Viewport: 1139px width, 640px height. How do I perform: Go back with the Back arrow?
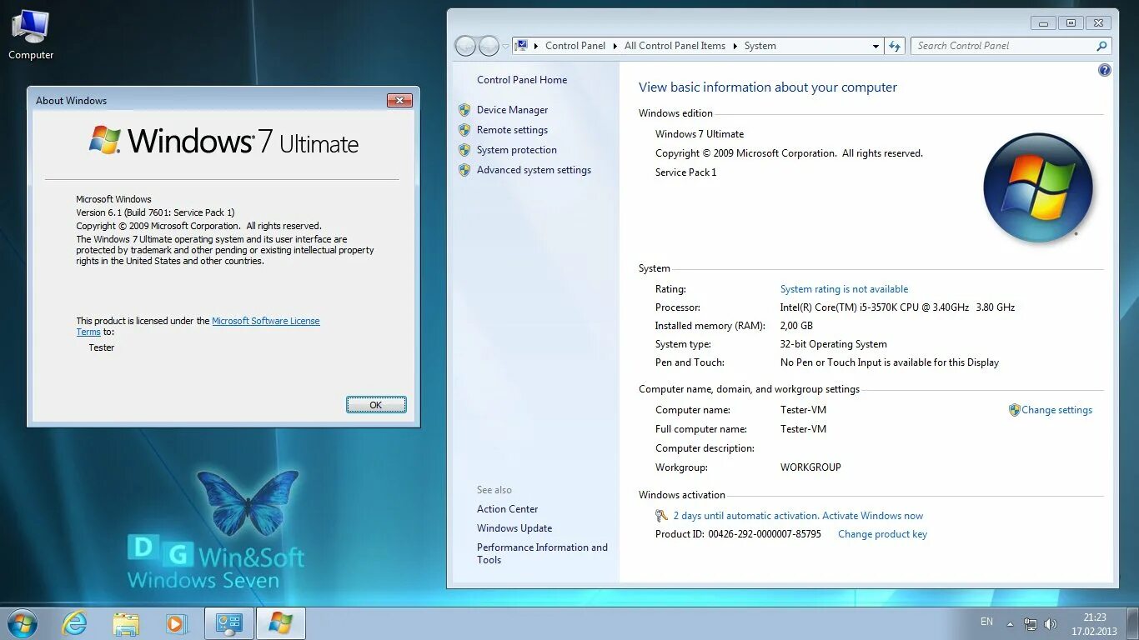pos(466,46)
